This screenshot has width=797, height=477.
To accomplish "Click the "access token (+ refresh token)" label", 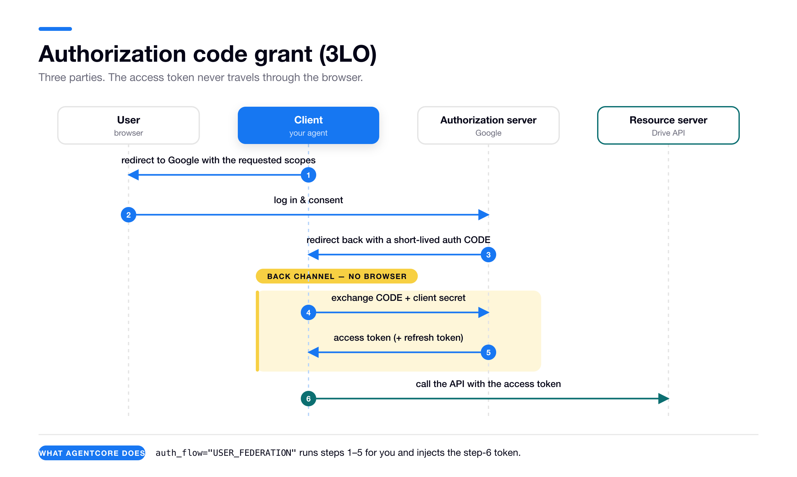I will click(398, 337).
